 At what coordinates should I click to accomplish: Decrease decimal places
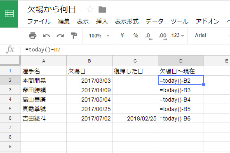149,36
